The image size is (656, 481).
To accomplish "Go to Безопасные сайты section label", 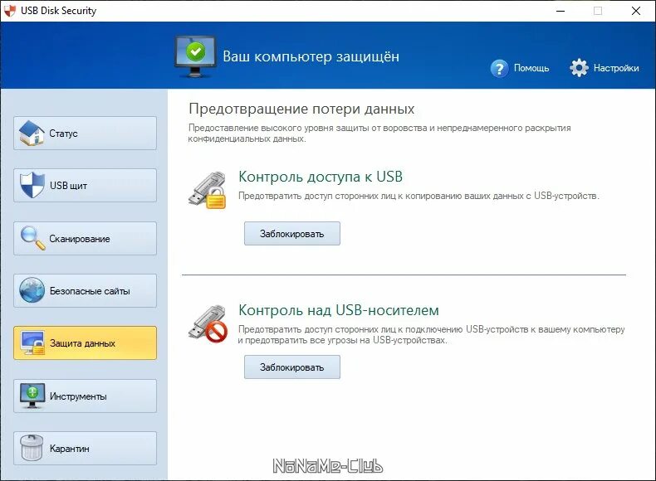I will coord(90,291).
